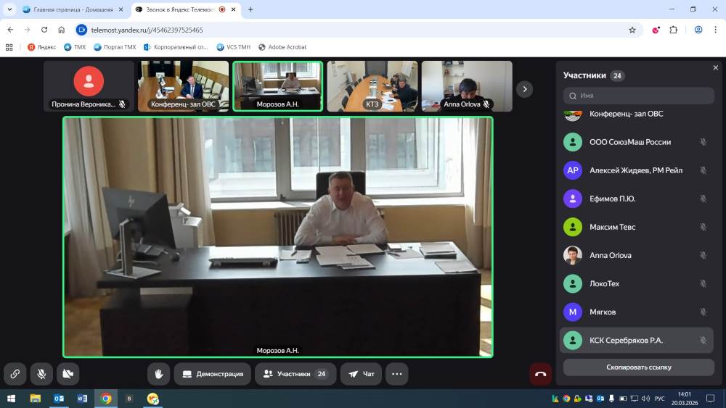Toggle camera on or off
This screenshot has width=726, height=408.
[x=68, y=374]
